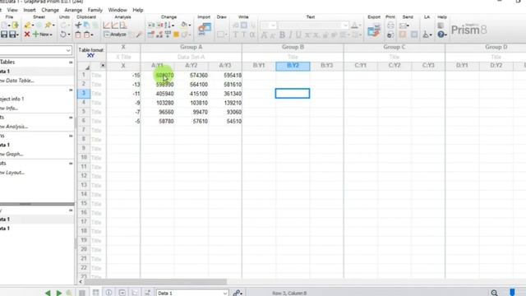Select the B:Y2 column header

pyautogui.click(x=293, y=66)
